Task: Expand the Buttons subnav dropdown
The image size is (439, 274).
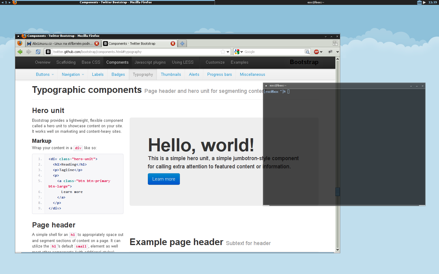Action: pos(45,75)
